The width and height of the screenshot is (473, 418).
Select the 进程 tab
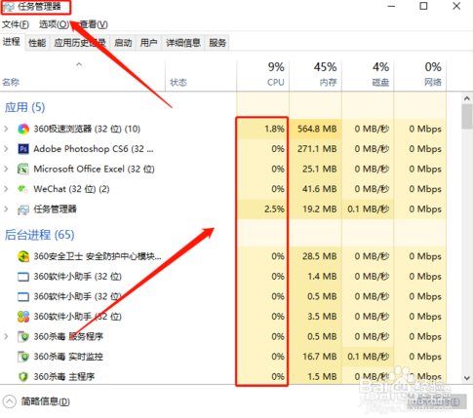click(x=12, y=42)
